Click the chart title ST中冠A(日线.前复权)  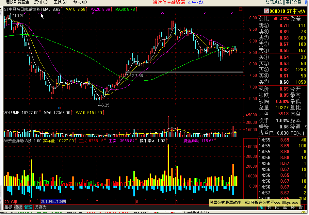[23, 9]
